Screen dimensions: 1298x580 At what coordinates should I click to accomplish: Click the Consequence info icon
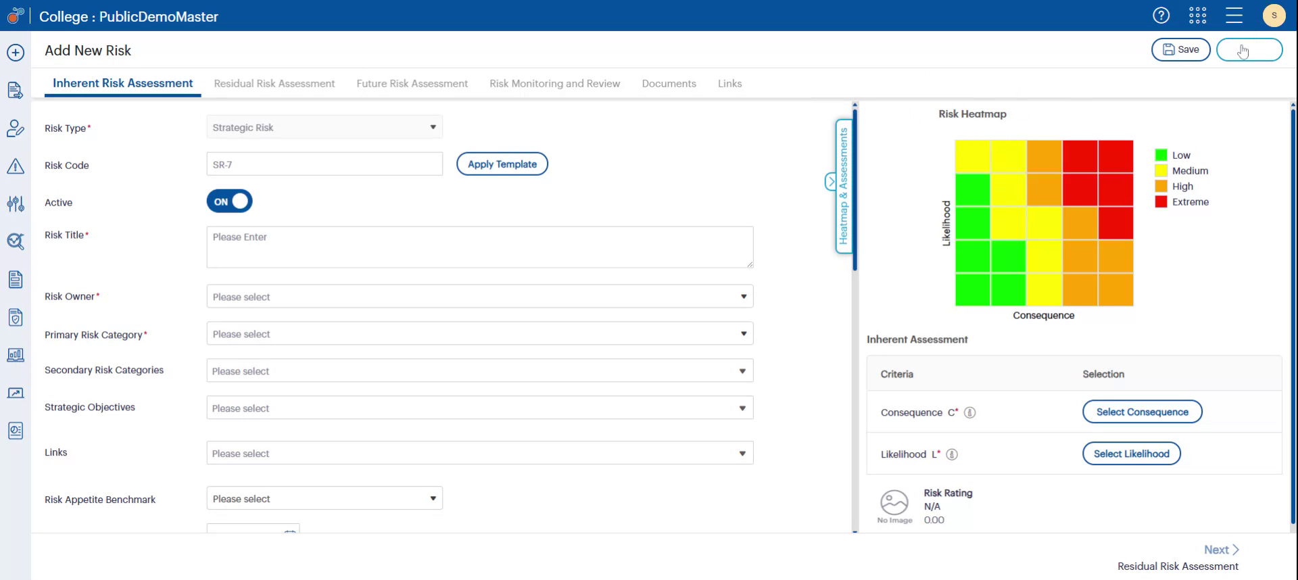(969, 413)
